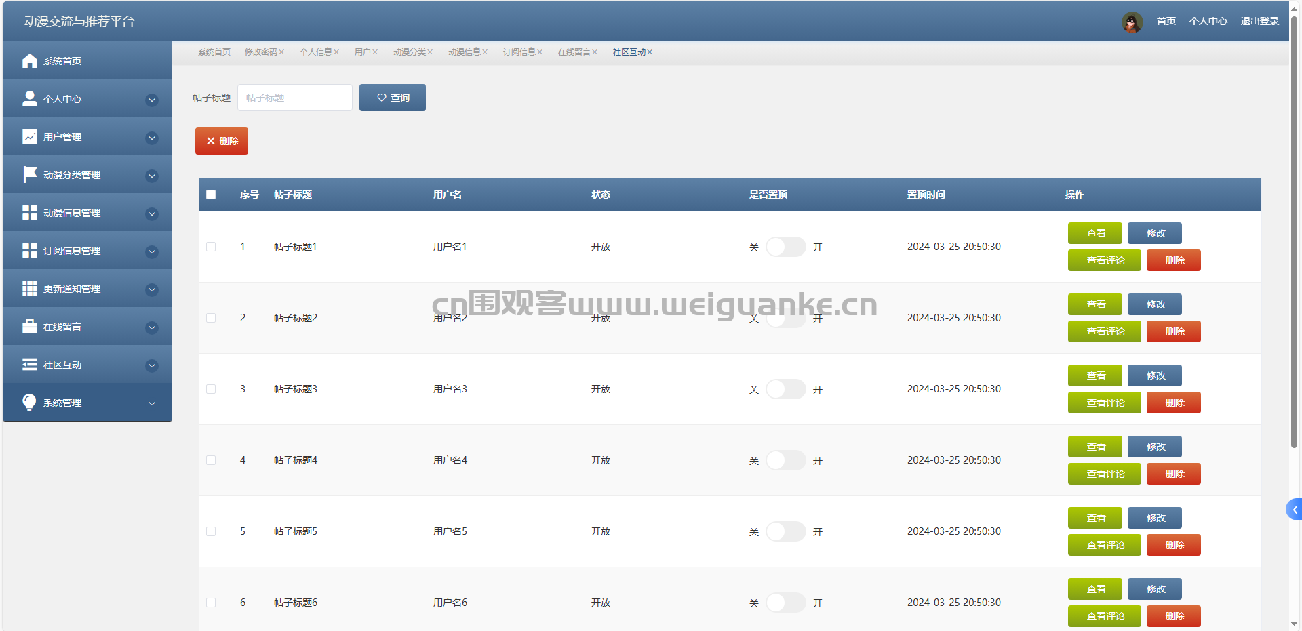Close the 社区互动 tab

[x=650, y=52]
